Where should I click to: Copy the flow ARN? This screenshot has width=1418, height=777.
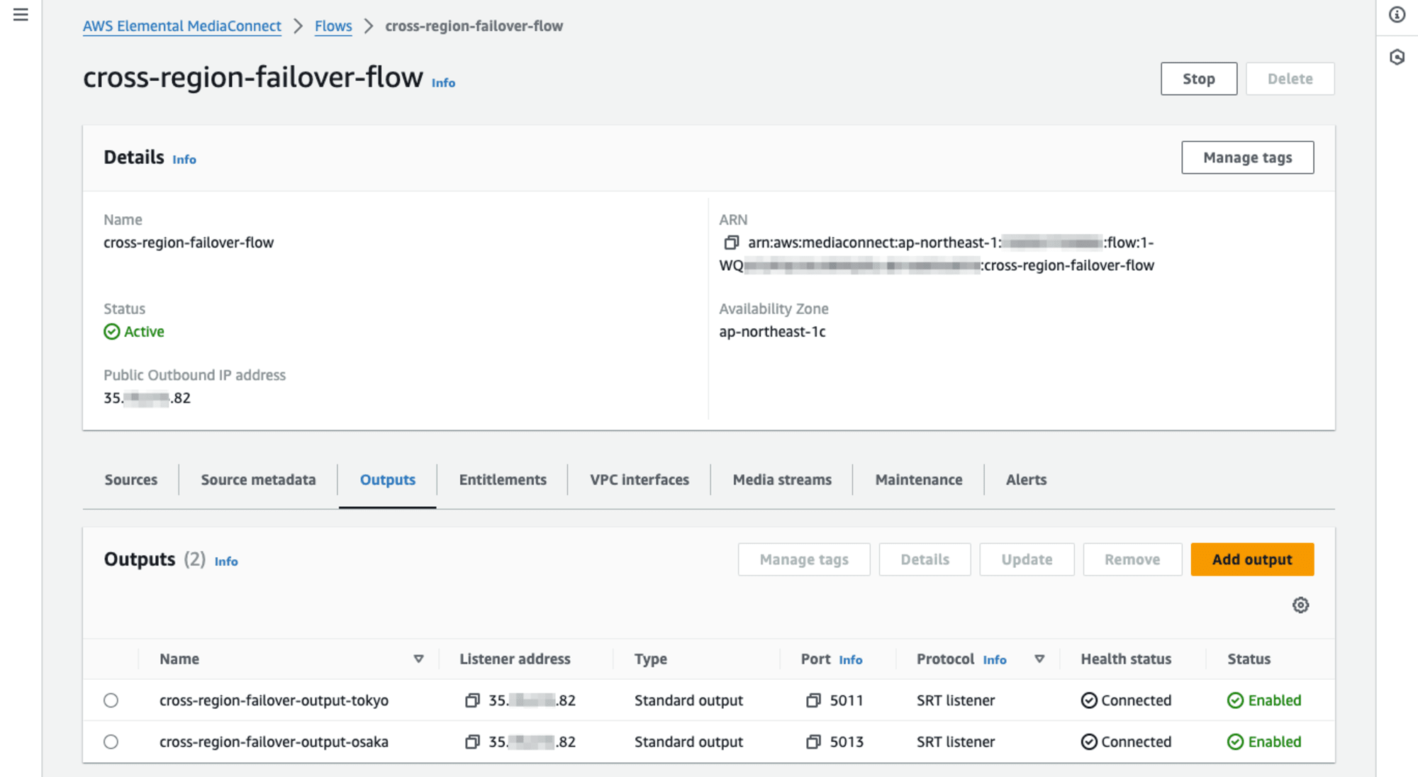(x=731, y=242)
